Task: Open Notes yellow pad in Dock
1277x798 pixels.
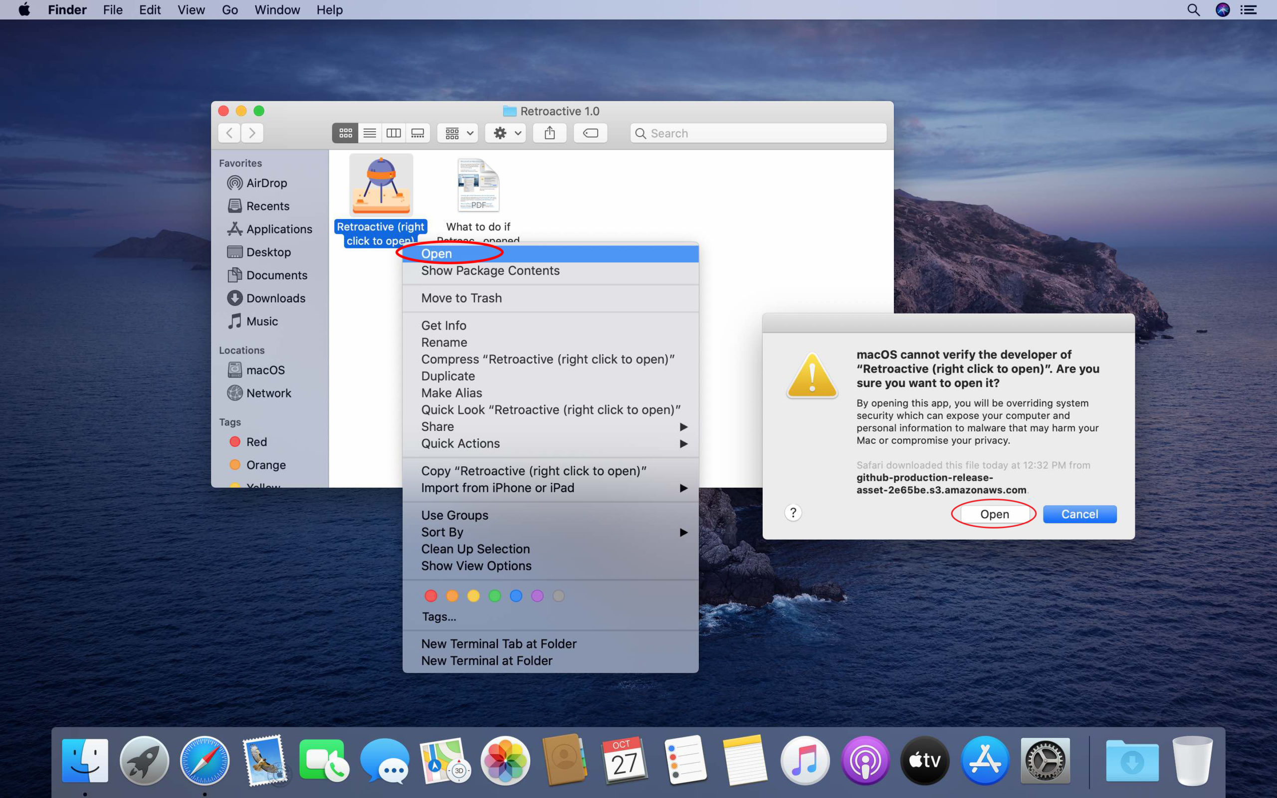Action: [x=745, y=761]
